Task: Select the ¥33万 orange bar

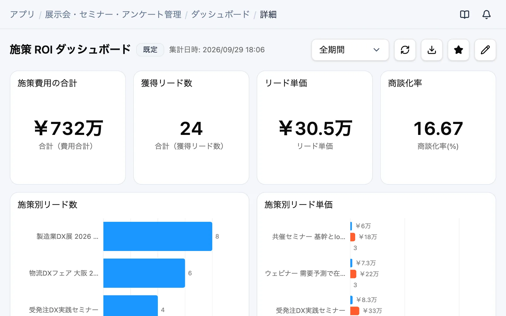Action: [x=355, y=311]
